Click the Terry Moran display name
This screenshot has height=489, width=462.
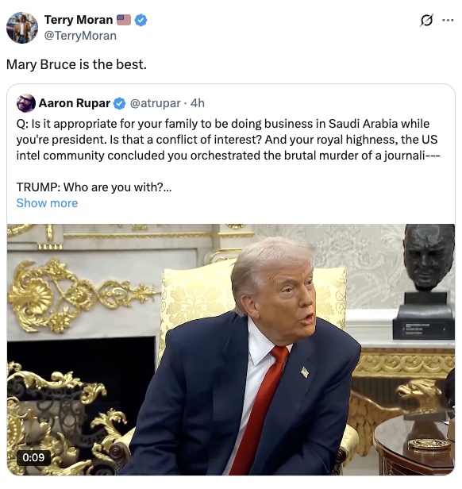79,20
